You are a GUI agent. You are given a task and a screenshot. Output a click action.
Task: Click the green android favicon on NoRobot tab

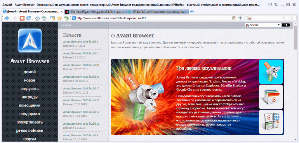coord(130,12)
